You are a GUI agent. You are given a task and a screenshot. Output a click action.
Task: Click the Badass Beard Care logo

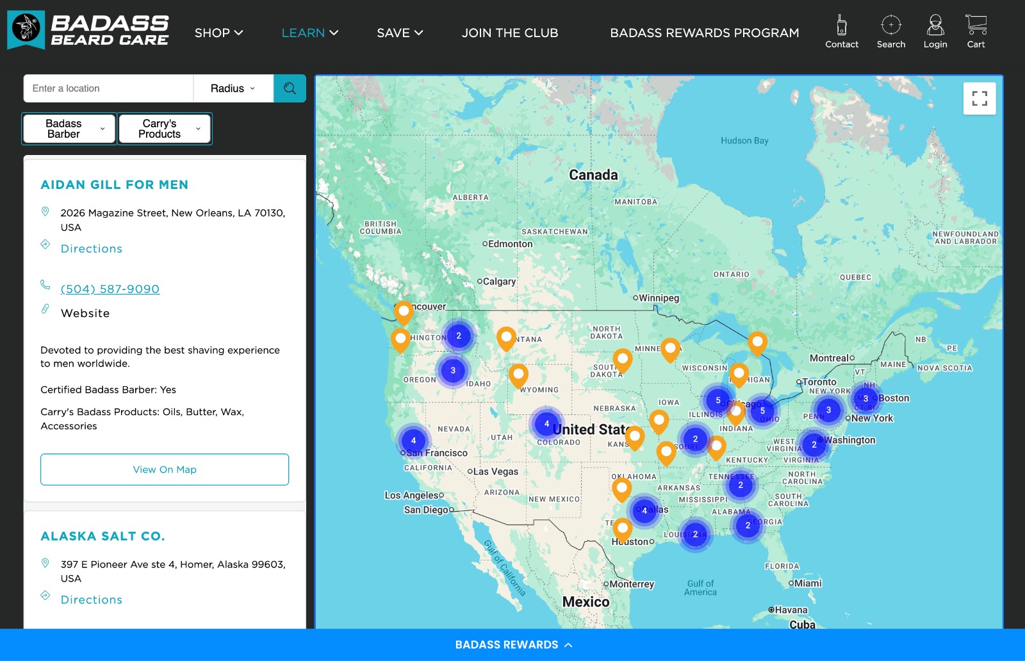click(x=88, y=30)
